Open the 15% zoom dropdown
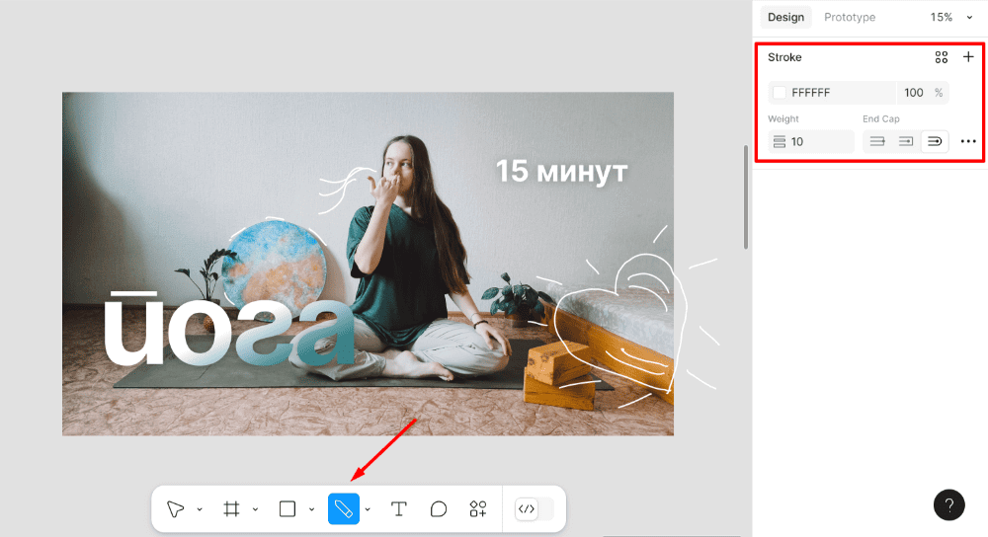Viewport: 988px width, 537px height. [950, 17]
